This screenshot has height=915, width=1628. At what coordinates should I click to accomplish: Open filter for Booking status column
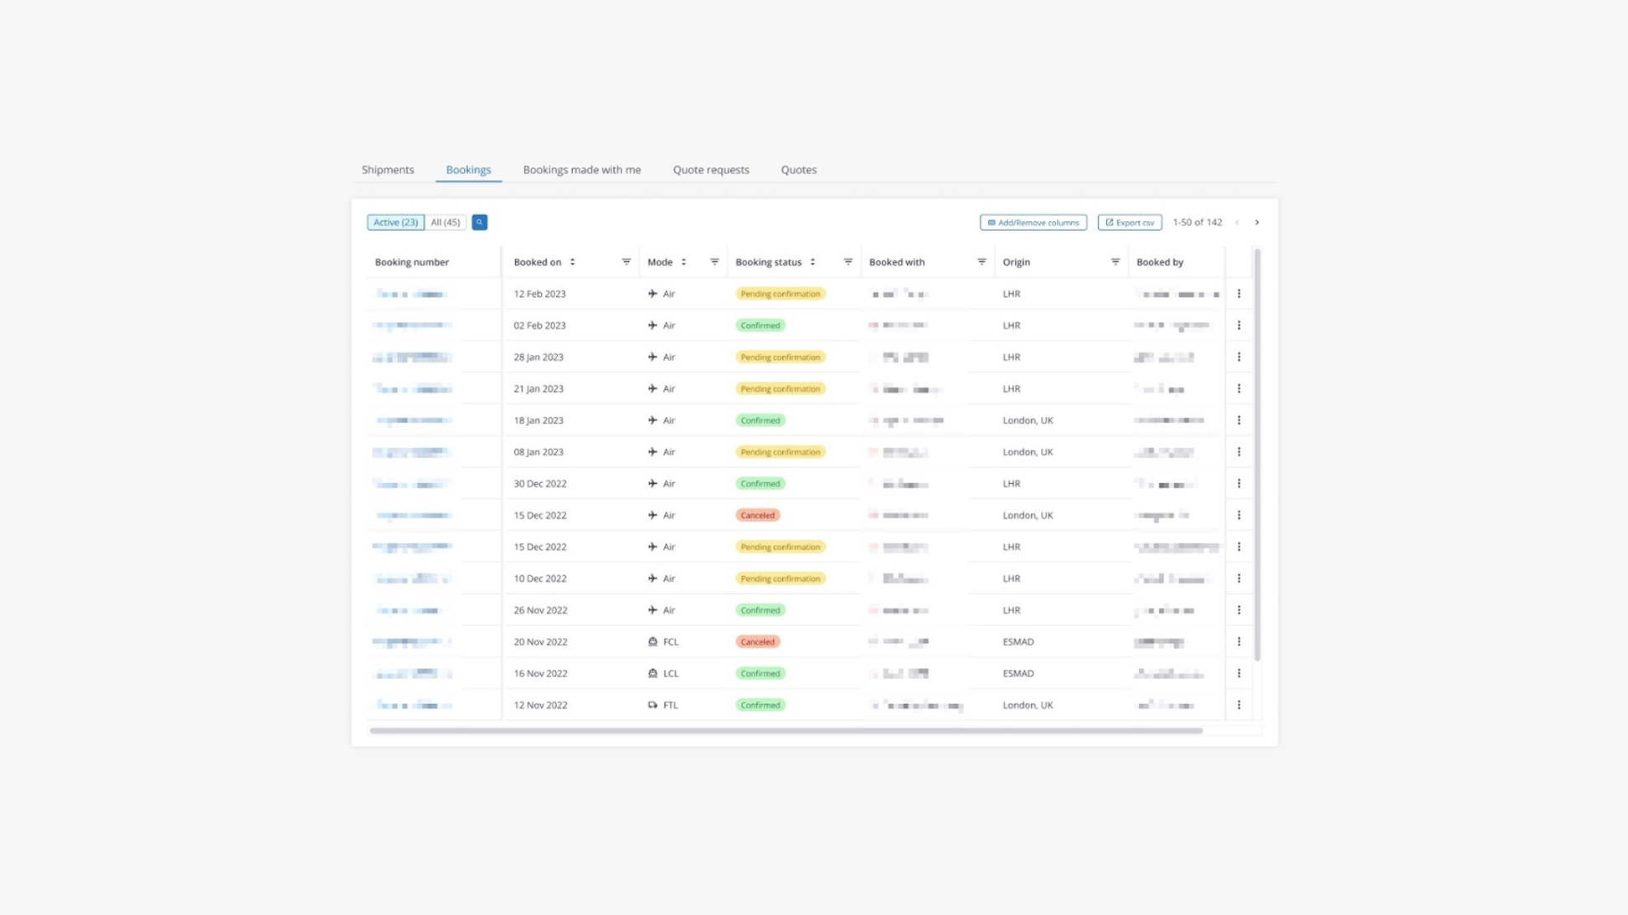click(x=847, y=262)
